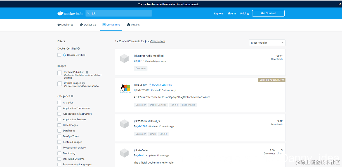
Task: Click the Verified Publisher ribbon badge
Action: [272, 80]
